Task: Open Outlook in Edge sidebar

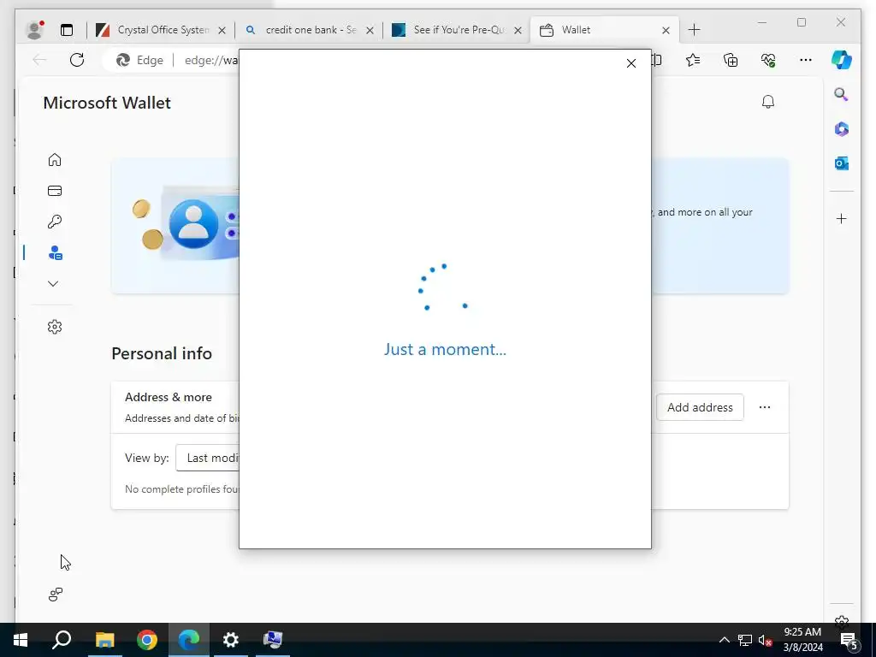Action: click(x=842, y=163)
